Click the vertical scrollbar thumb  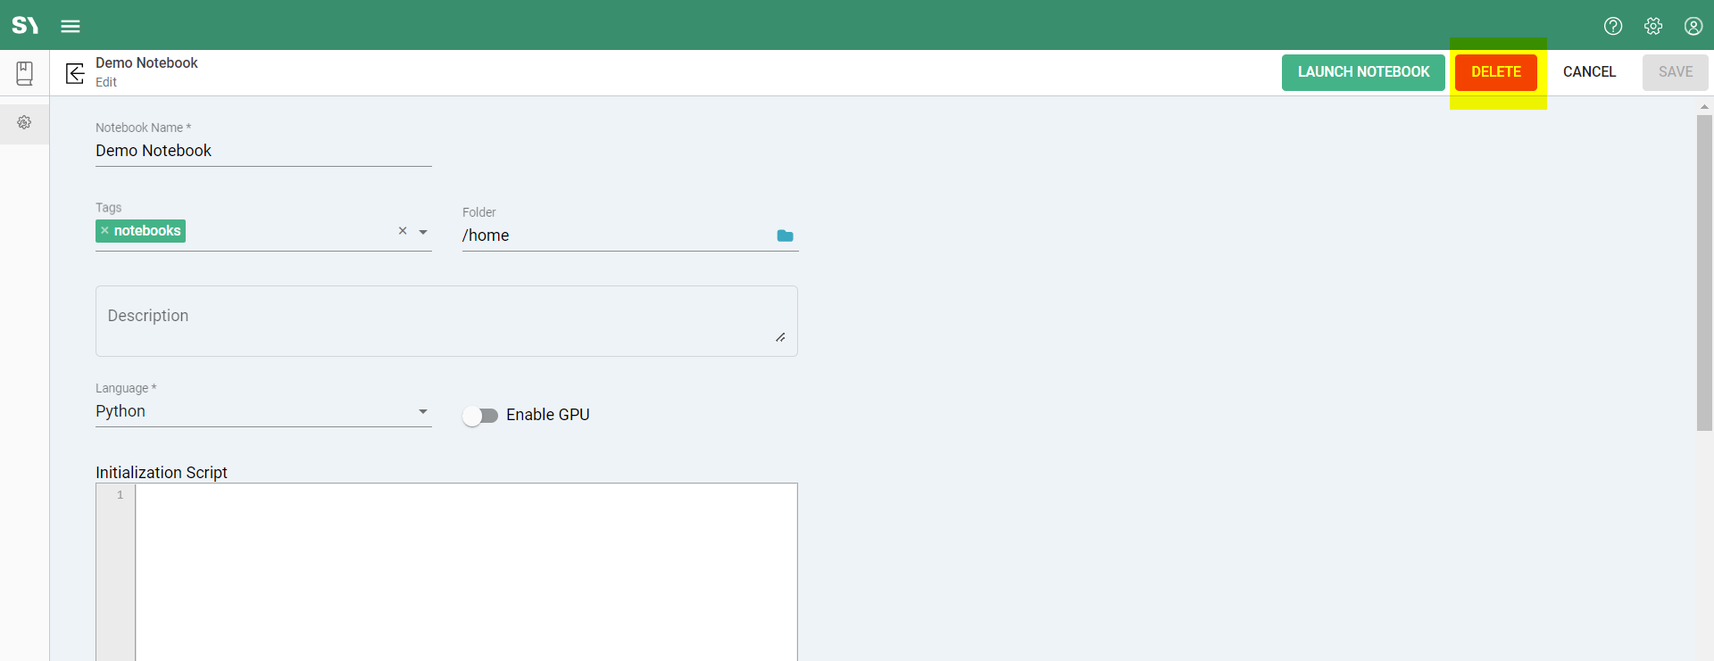tap(1703, 272)
